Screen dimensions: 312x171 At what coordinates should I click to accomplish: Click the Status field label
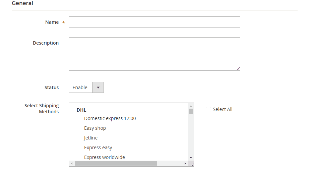click(x=51, y=88)
